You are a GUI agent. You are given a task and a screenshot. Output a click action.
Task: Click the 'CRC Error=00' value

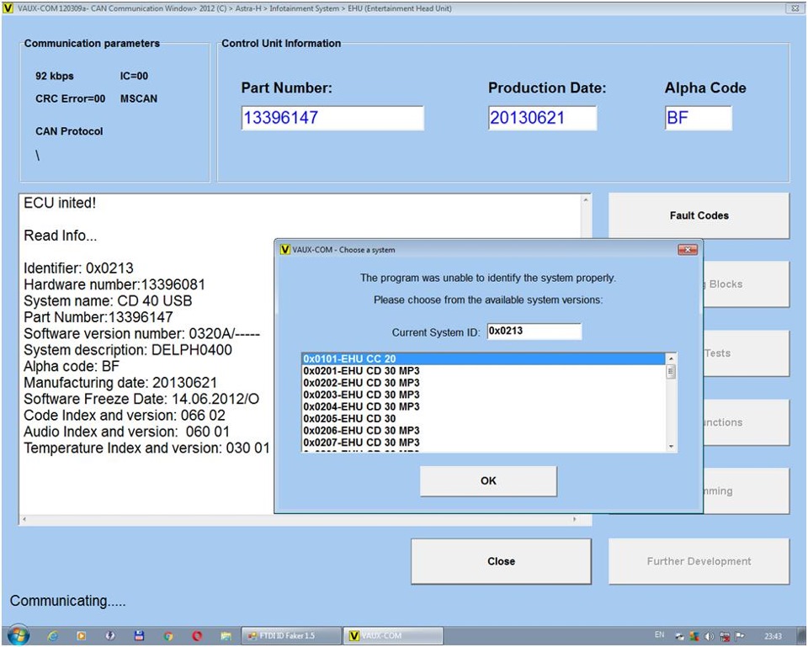tap(70, 99)
